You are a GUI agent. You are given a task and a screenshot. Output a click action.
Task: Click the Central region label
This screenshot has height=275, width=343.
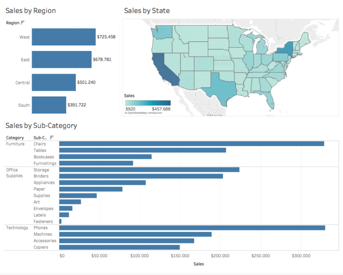pos(22,82)
